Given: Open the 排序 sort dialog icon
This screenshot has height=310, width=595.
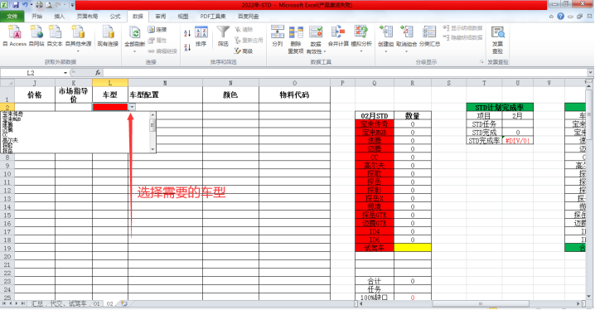Looking at the screenshot, I should pos(201,32).
